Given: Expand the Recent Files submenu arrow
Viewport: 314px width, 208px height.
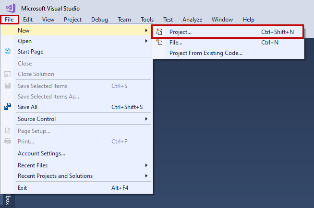Looking at the screenshot, I should click(x=146, y=165).
